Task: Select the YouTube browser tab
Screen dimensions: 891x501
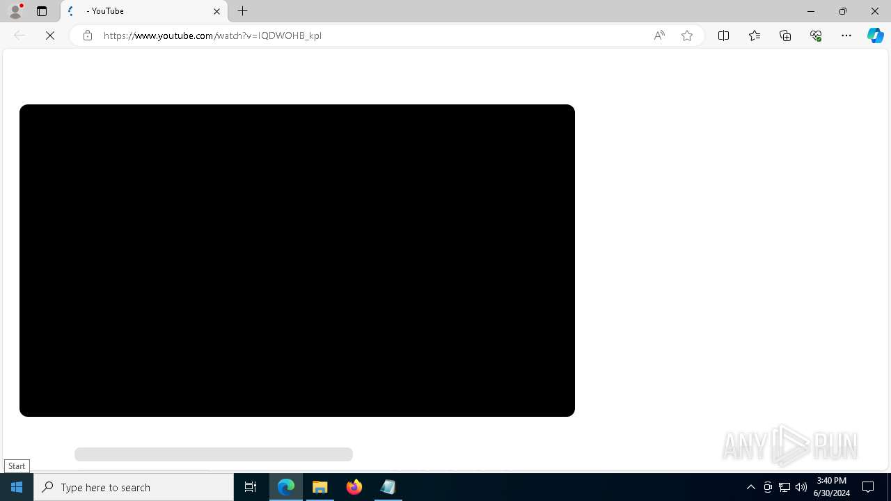Action: point(144,11)
